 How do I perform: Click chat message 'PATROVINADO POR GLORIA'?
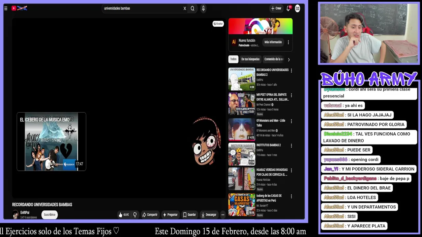point(364,124)
